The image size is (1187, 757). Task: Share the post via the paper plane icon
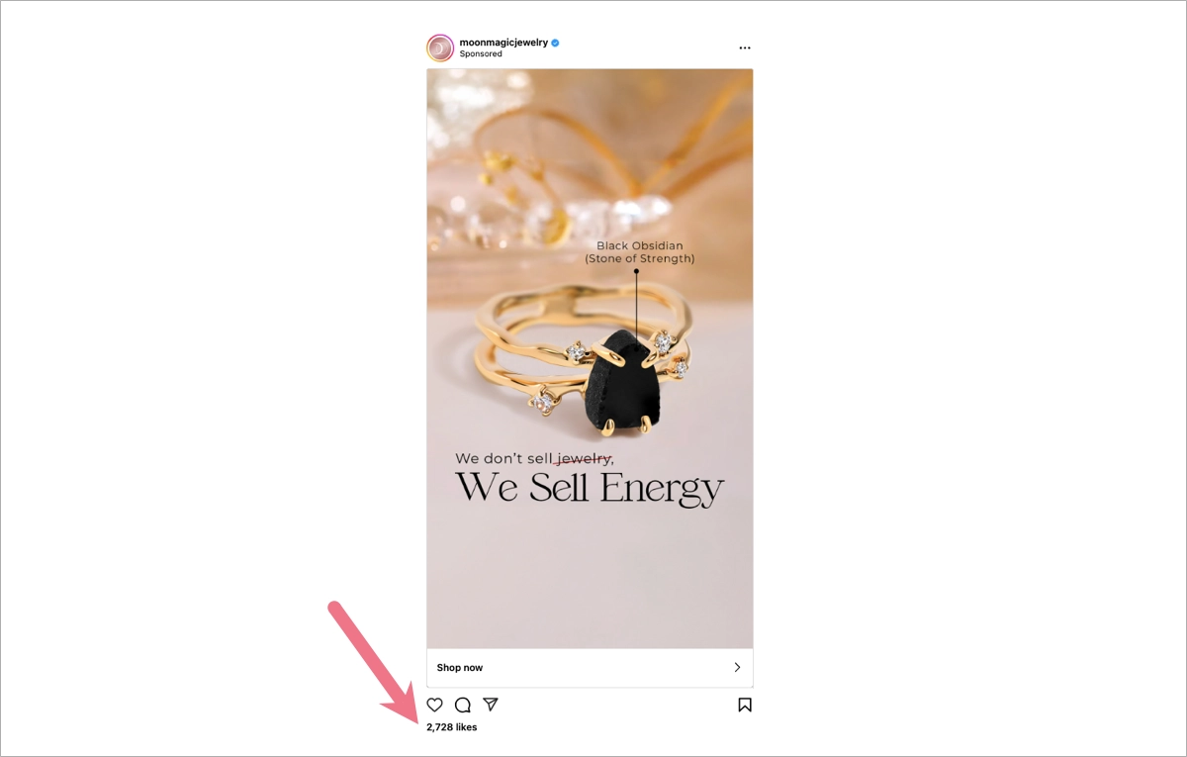pyautogui.click(x=491, y=705)
